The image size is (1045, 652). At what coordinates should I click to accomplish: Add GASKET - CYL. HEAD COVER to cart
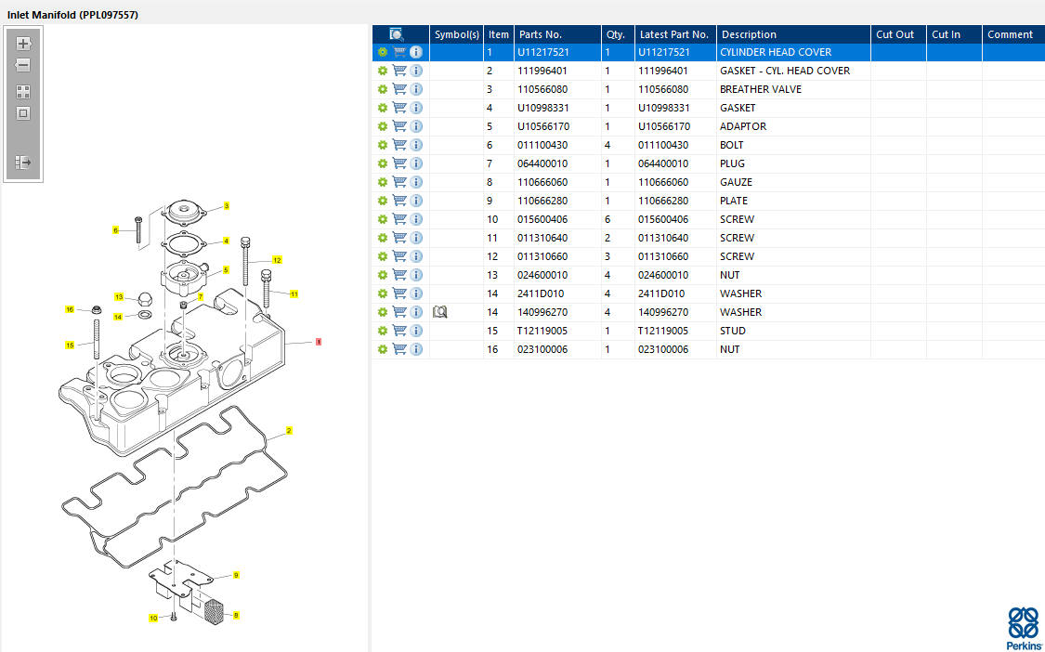coord(399,71)
